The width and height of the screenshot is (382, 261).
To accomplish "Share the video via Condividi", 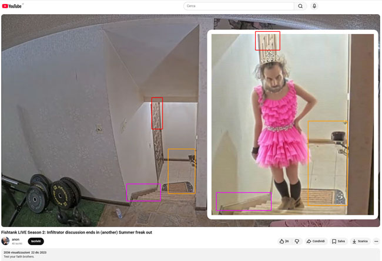I will tap(316, 241).
